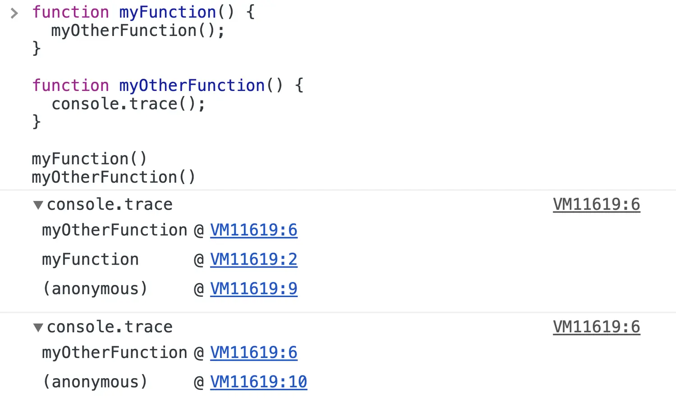Collapse the first console.trace disclosure triangle

tap(38, 205)
